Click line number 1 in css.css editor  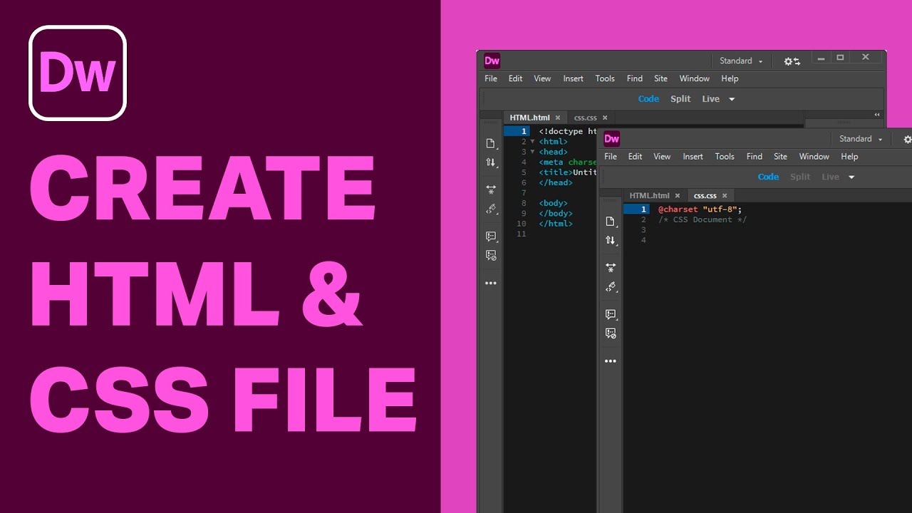click(x=643, y=209)
